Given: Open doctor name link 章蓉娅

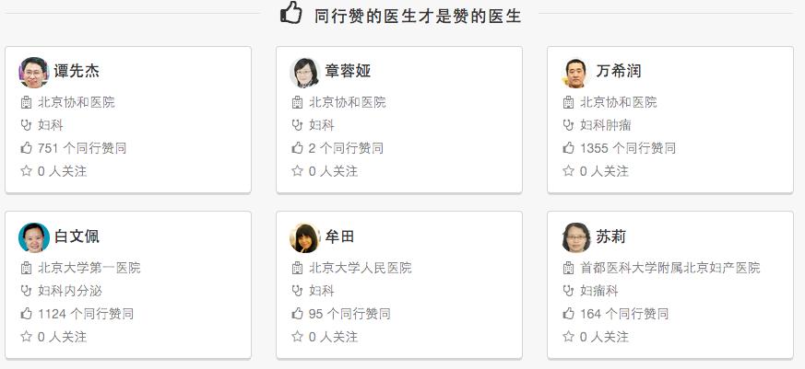Looking at the screenshot, I should [348, 71].
